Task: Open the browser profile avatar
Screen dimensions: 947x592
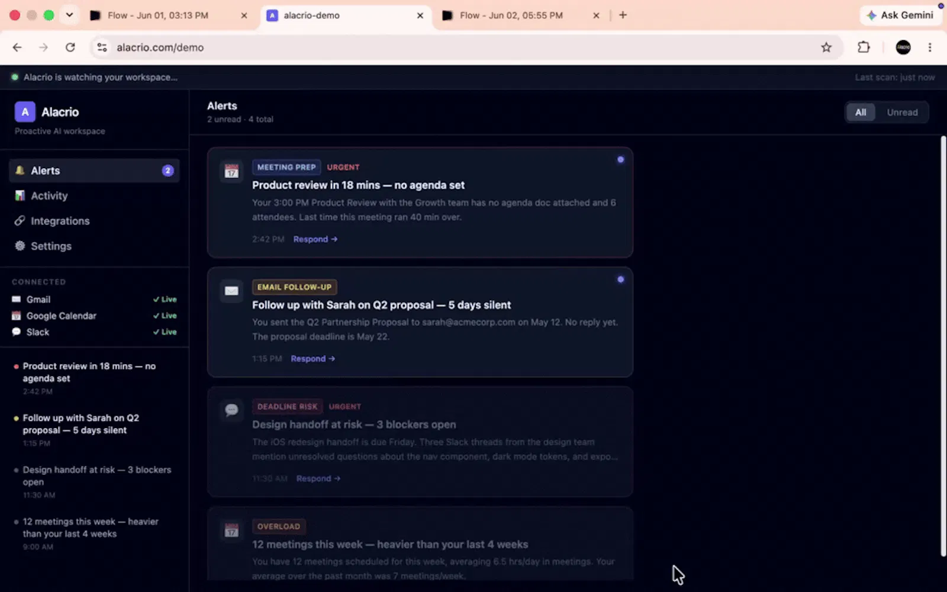Action: click(x=903, y=47)
